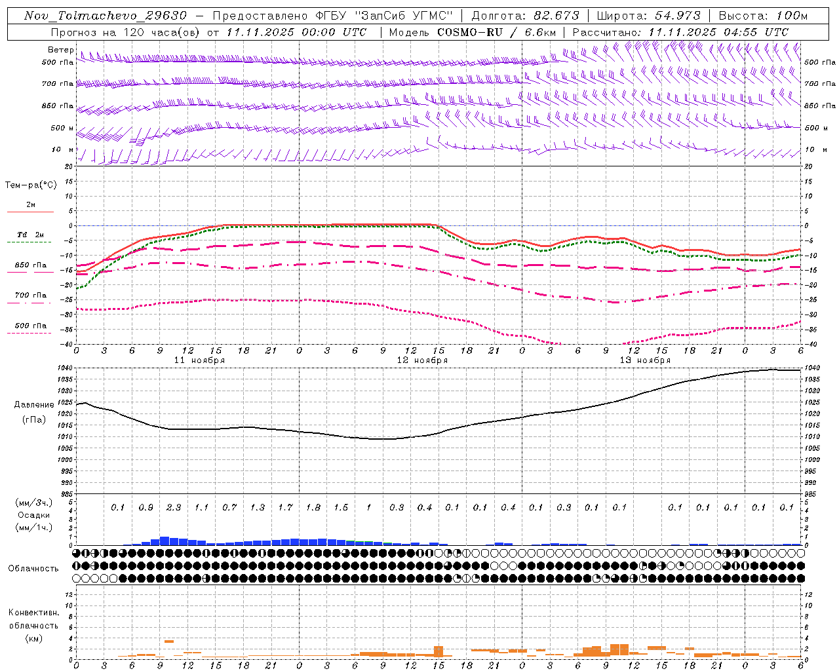Image resolution: width=839 pixels, height=671 pixels.
Task: Select the Тем-ра(°C) temperature axis title
Action: (31, 185)
